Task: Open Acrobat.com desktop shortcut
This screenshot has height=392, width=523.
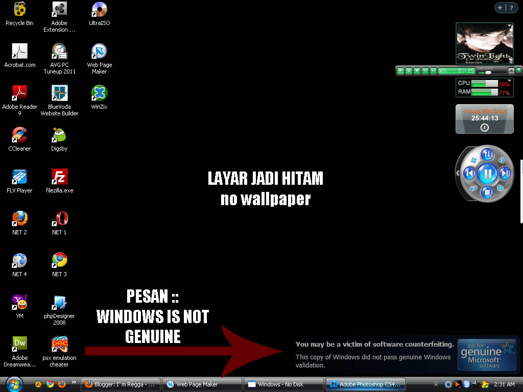Action: coord(20,56)
